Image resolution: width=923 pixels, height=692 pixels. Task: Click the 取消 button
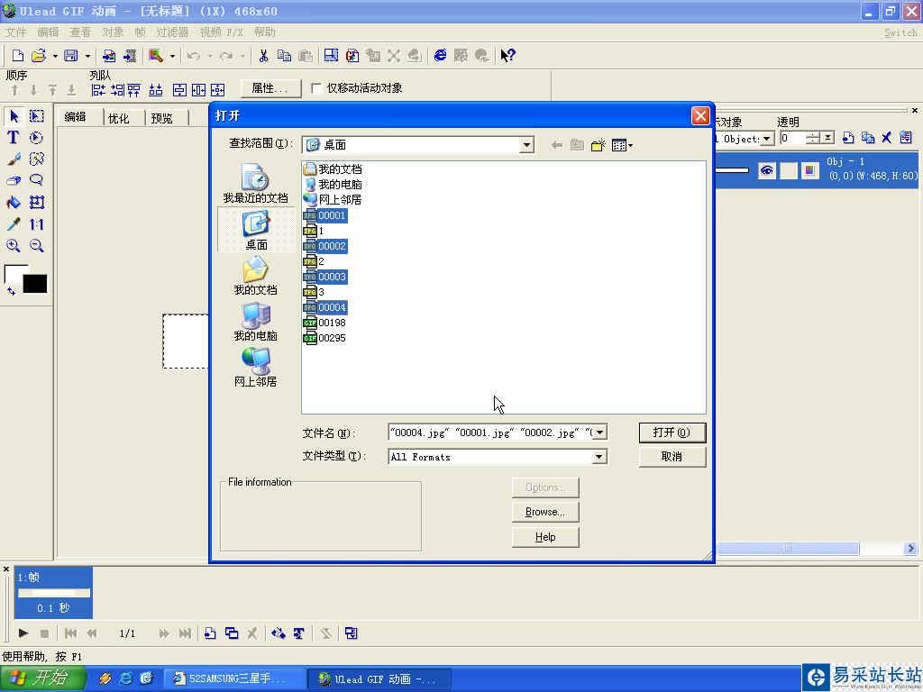coord(672,457)
